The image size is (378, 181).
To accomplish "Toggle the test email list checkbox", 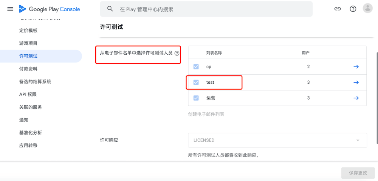I will (196, 82).
